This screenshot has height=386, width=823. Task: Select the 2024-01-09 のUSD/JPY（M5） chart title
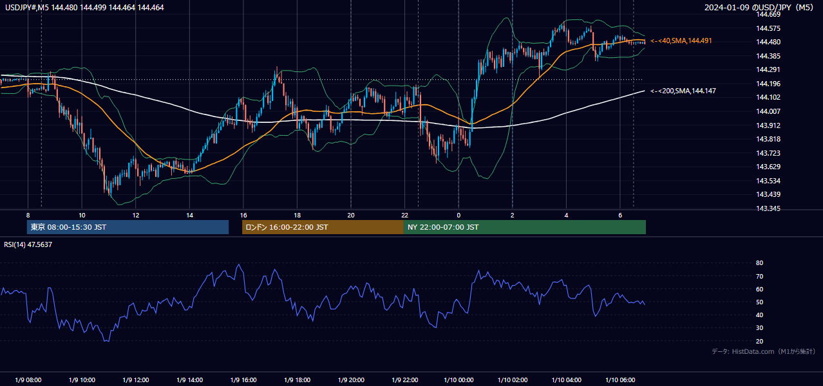coord(760,7)
